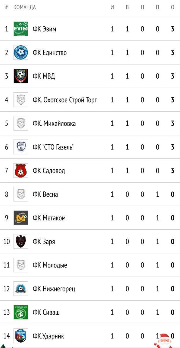Screen dimensions: 180x348
Task: Sort by the КОМАНДА column header
Action: tap(25, 7)
